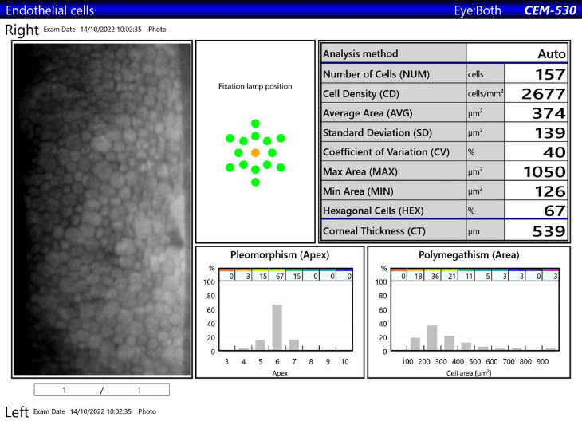Click the lower-right outermost green fixation dot
This screenshot has height=421, width=582.
click(281, 167)
